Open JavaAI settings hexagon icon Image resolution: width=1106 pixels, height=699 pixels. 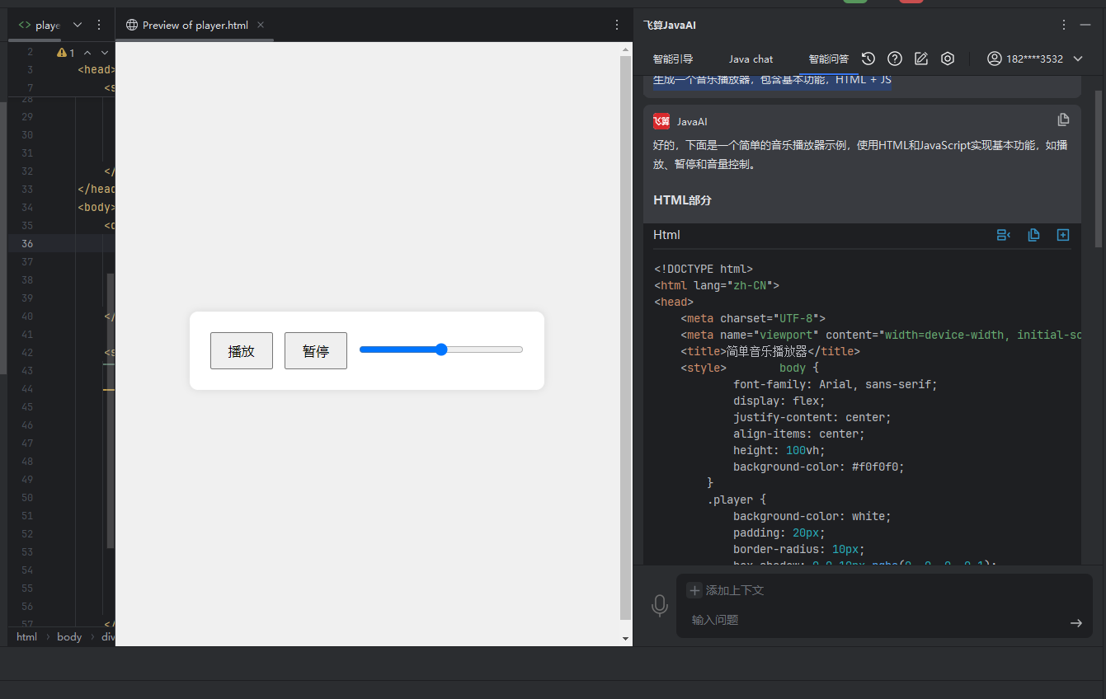948,59
